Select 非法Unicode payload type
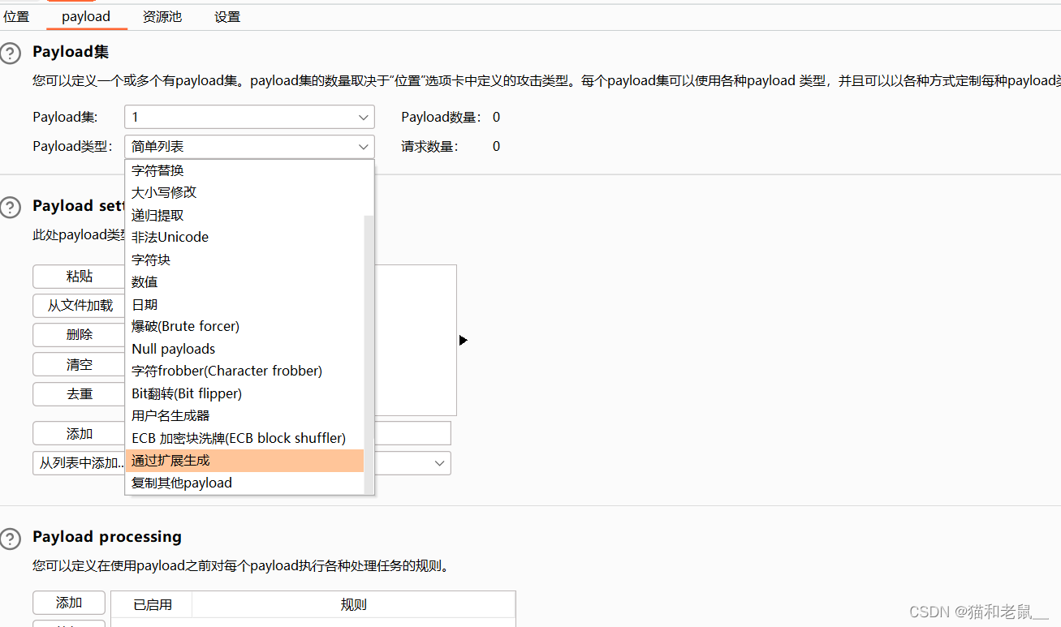The height and width of the screenshot is (627, 1061). (x=244, y=237)
